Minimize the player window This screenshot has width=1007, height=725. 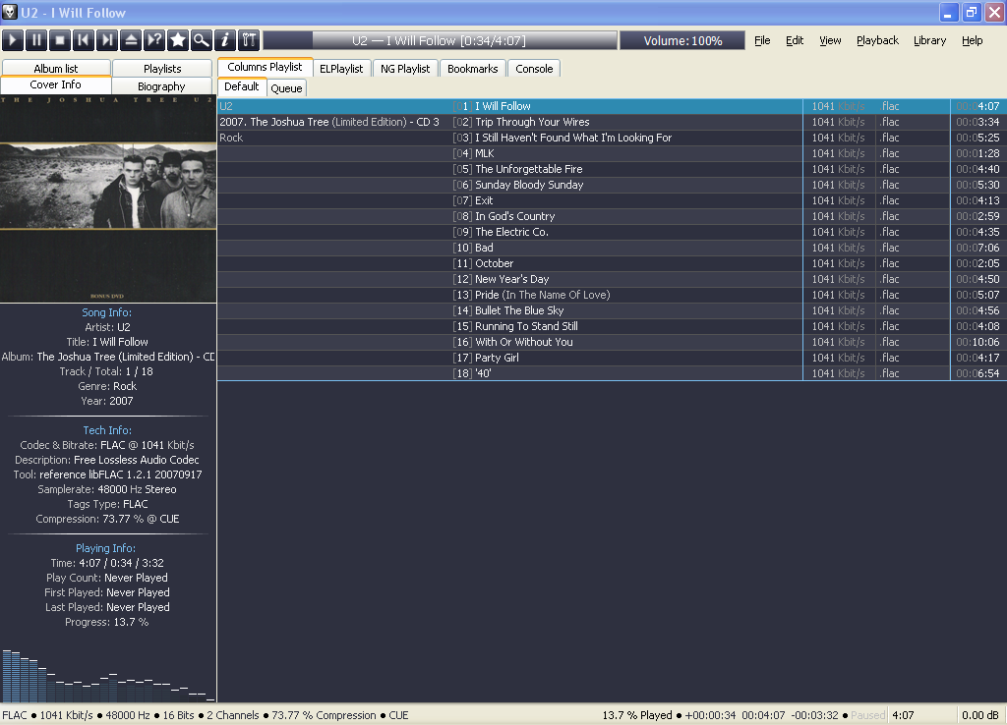pyautogui.click(x=949, y=12)
